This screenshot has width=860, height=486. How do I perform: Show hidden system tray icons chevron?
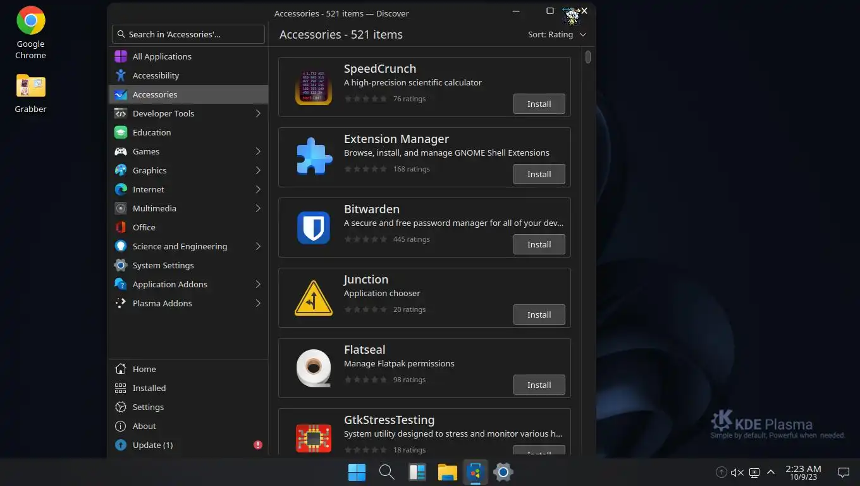click(771, 472)
